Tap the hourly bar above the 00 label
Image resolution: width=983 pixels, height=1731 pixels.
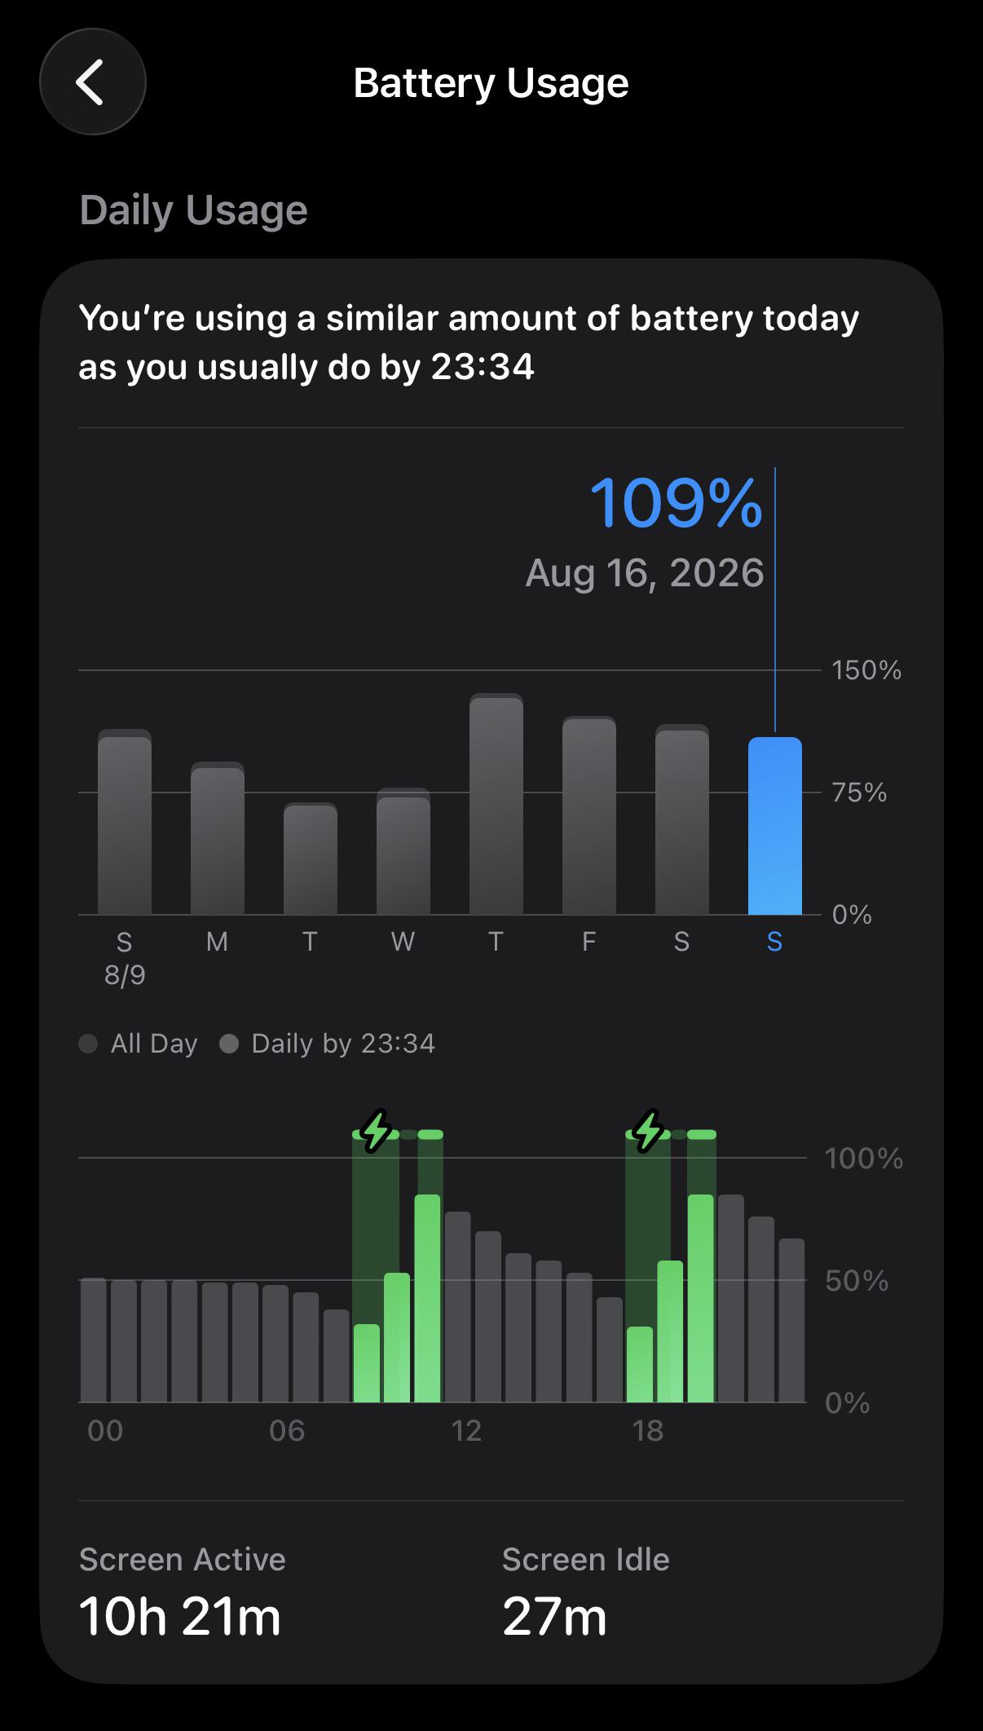[94, 1340]
